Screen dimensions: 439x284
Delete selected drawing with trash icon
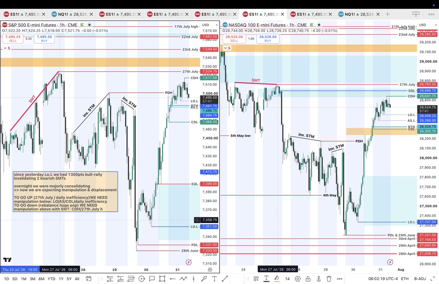[x=329, y=279]
